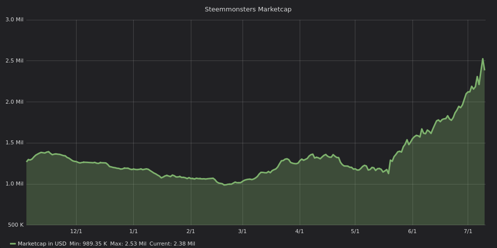Click the peak point of the marketcap line
Screen dimensions: 497x248
pos(483,59)
